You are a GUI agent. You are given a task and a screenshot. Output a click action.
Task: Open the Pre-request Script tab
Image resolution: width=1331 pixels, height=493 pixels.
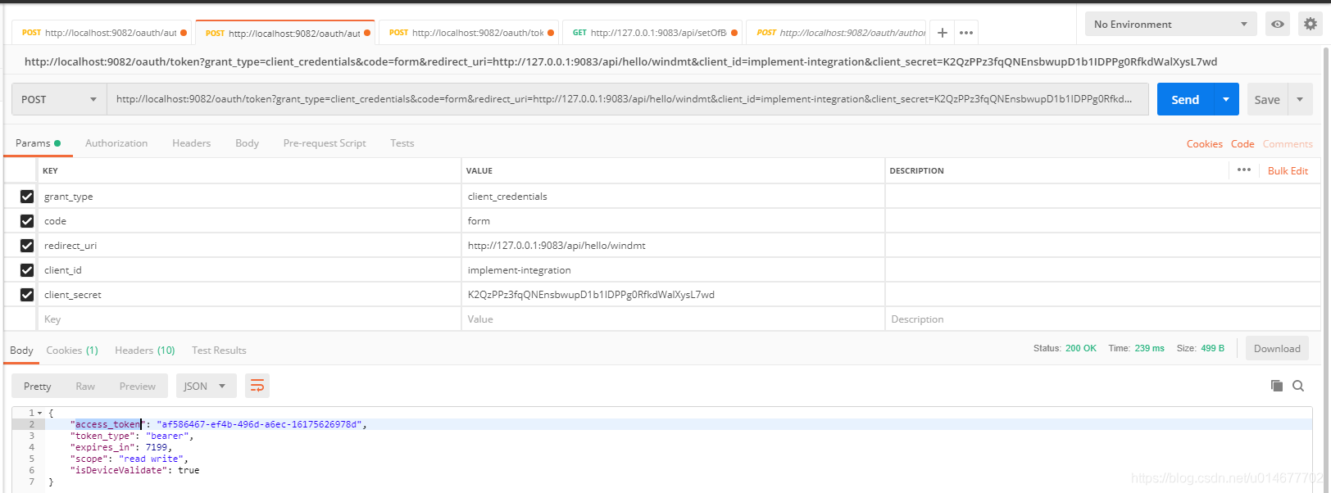325,143
